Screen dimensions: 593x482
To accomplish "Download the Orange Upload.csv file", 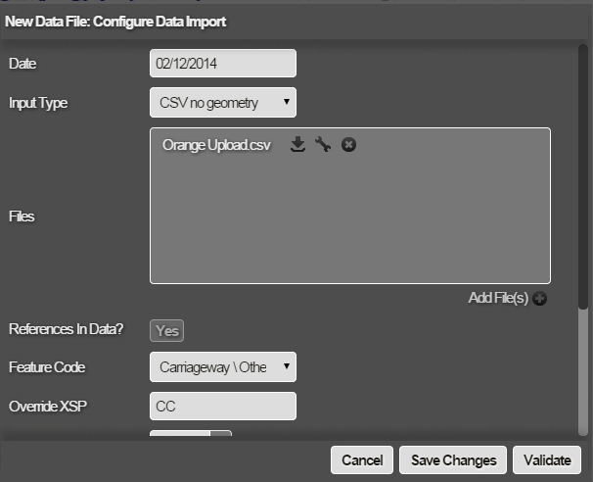I will coord(298,145).
